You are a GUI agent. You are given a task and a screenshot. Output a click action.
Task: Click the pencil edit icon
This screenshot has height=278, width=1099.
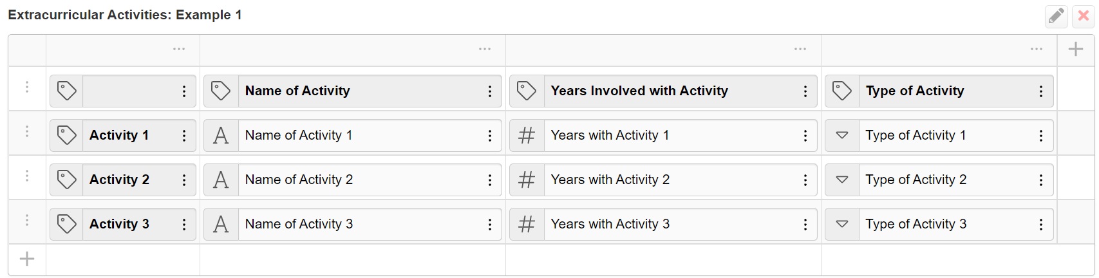(1056, 16)
